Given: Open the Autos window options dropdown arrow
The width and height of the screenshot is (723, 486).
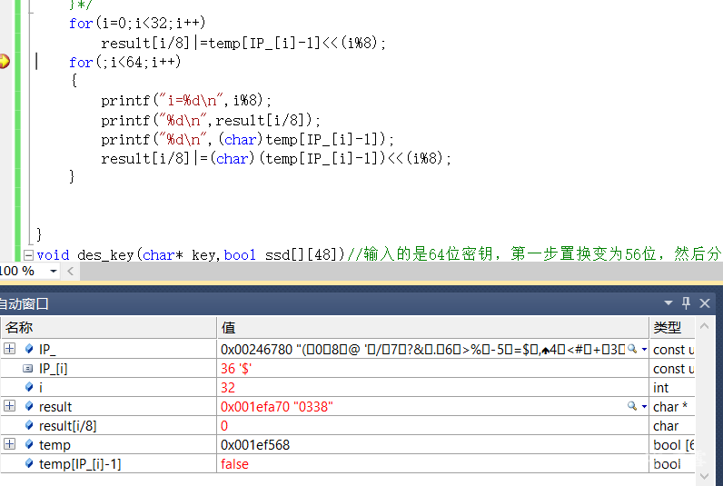Looking at the screenshot, I should 669,303.
